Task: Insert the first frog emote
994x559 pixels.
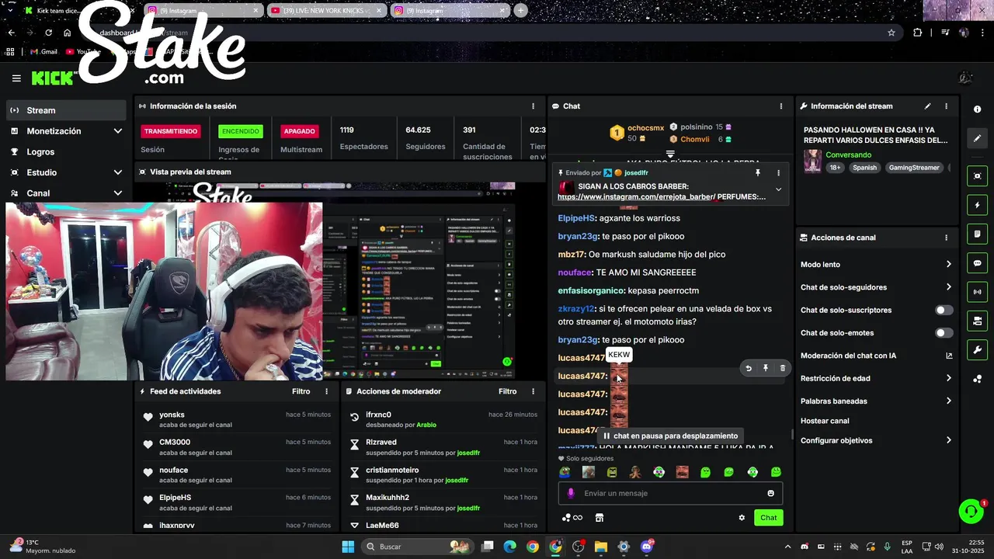Action: [x=565, y=472]
